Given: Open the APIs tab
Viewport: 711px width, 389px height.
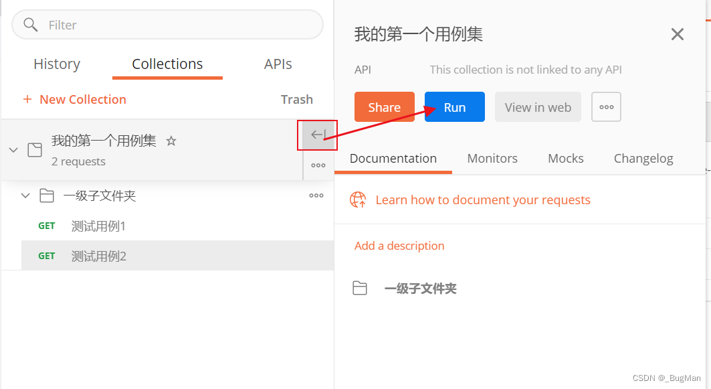Looking at the screenshot, I should (x=278, y=64).
